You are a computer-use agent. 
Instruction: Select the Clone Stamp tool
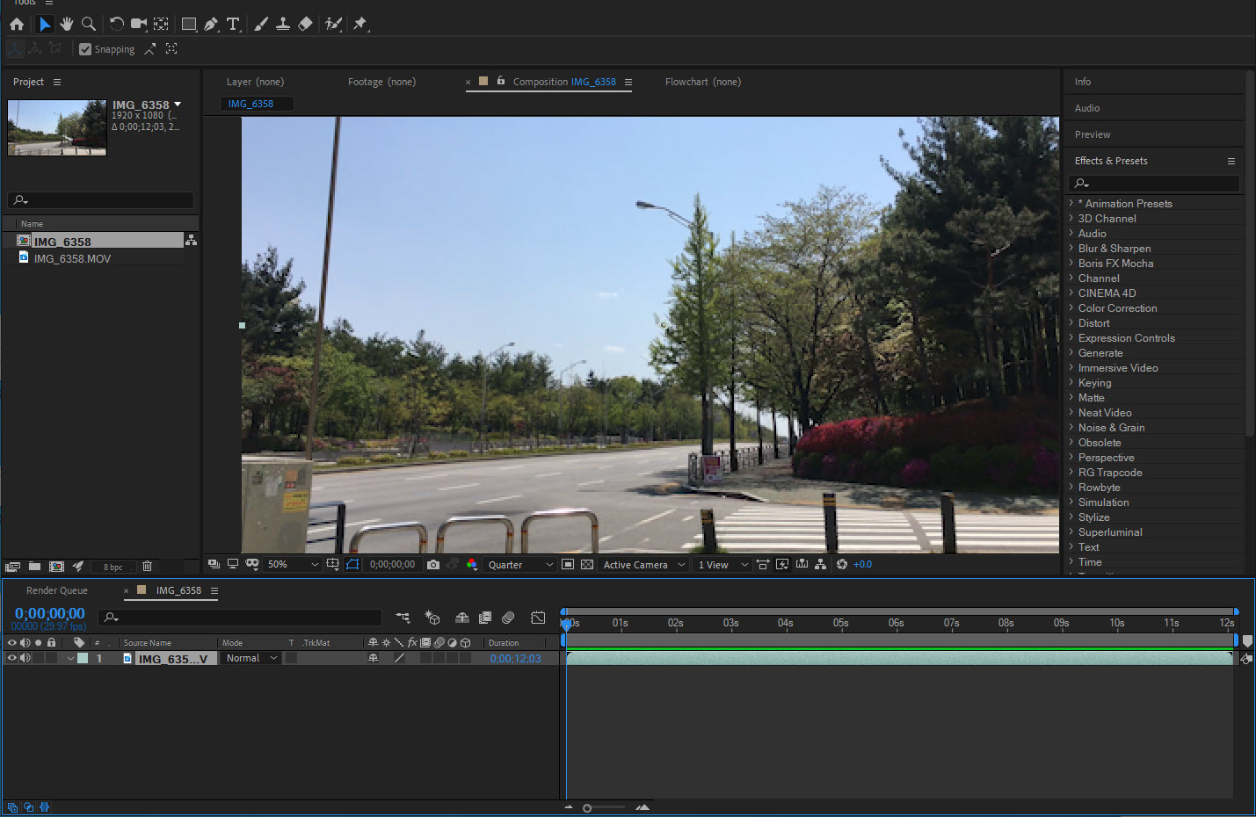pos(283,24)
